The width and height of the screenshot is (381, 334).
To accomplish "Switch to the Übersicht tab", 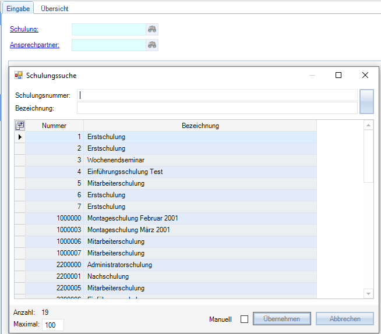I will pyautogui.click(x=55, y=9).
